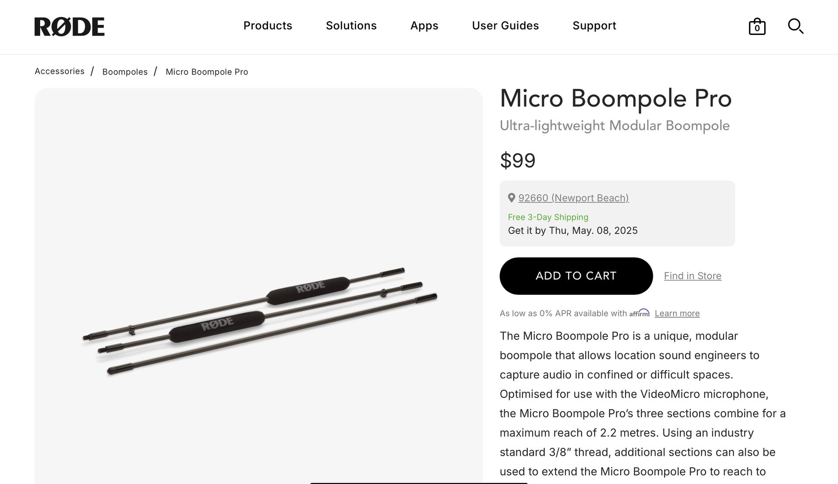Screen dimensions: 838x484
Task: Open User Guides in navigation
Action: [505, 26]
